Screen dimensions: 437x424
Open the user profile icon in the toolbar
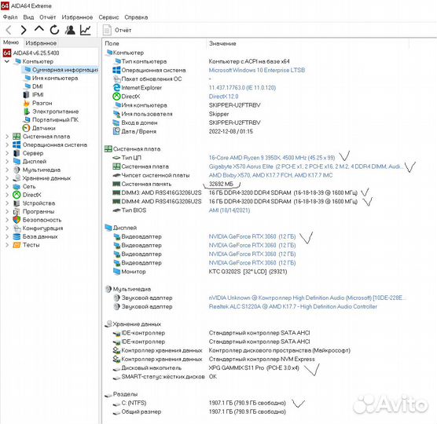click(70, 30)
